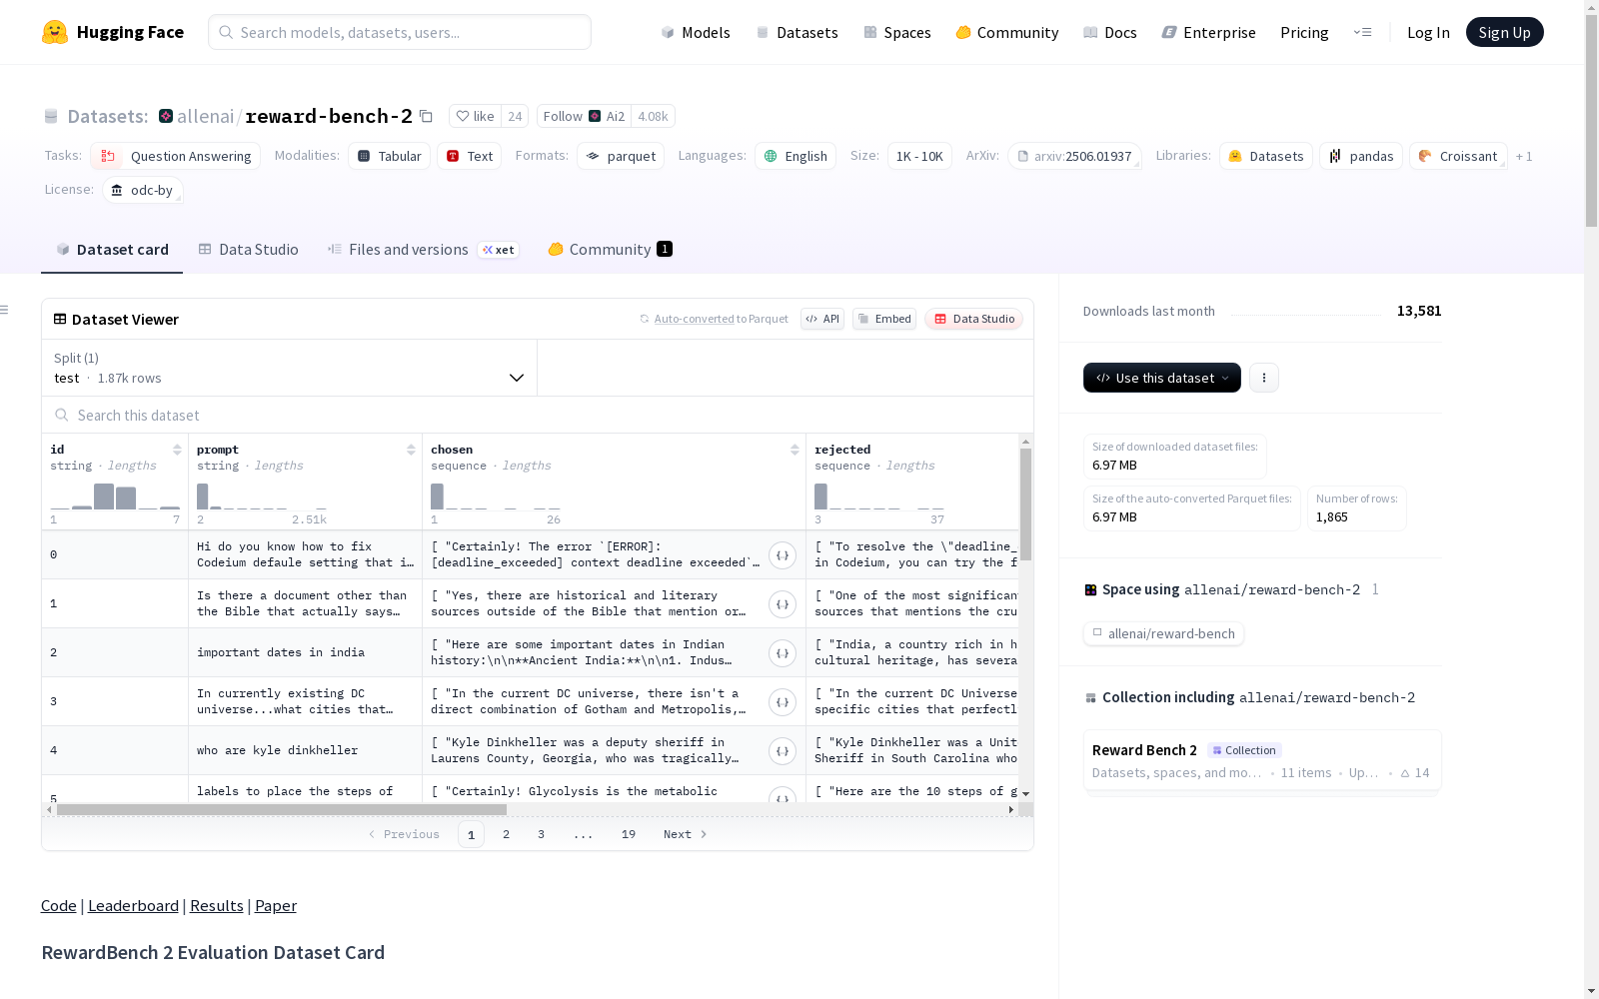Open the Files and versions tab
Screen dimensions: 1599x999
[423, 250]
